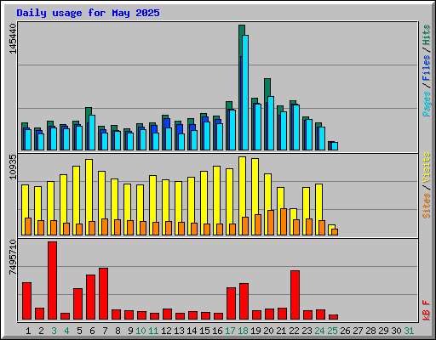
Task: Click the orange Sites bar for day 20
Action: [271, 223]
